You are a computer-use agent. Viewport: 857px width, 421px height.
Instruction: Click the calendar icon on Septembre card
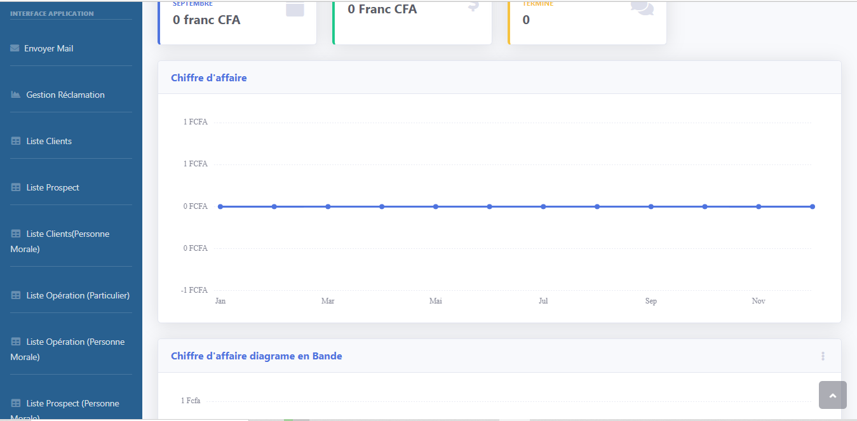[295, 9]
